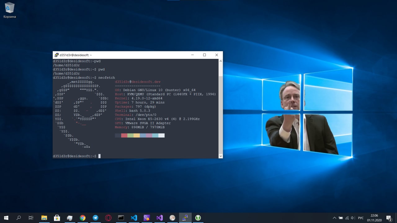Viewport: 397px width, 223px height.
Task: Open taskbar search magnifier
Action: [19, 218]
